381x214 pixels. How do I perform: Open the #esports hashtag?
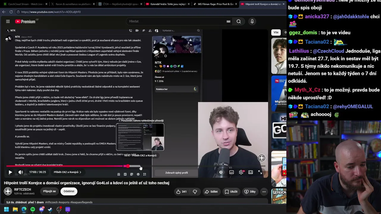coord(64,202)
